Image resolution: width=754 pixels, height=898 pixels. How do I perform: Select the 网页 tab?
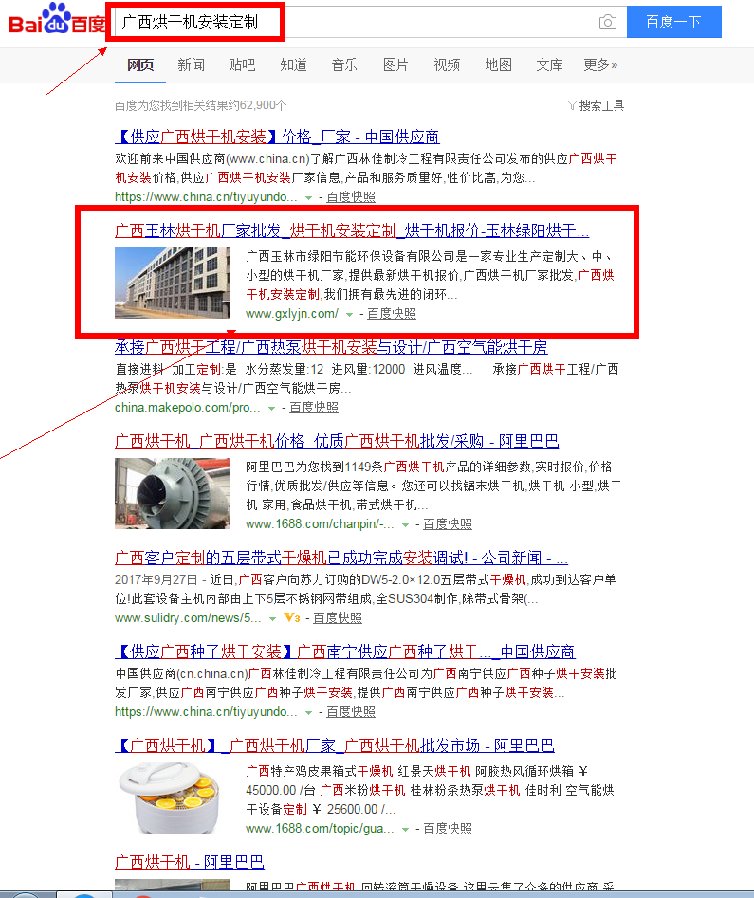pyautogui.click(x=140, y=64)
